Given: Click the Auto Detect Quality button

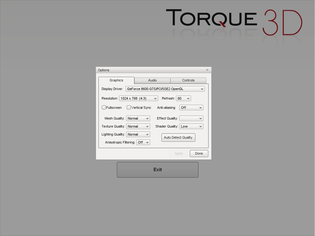Looking at the screenshot, I should coord(178,138).
